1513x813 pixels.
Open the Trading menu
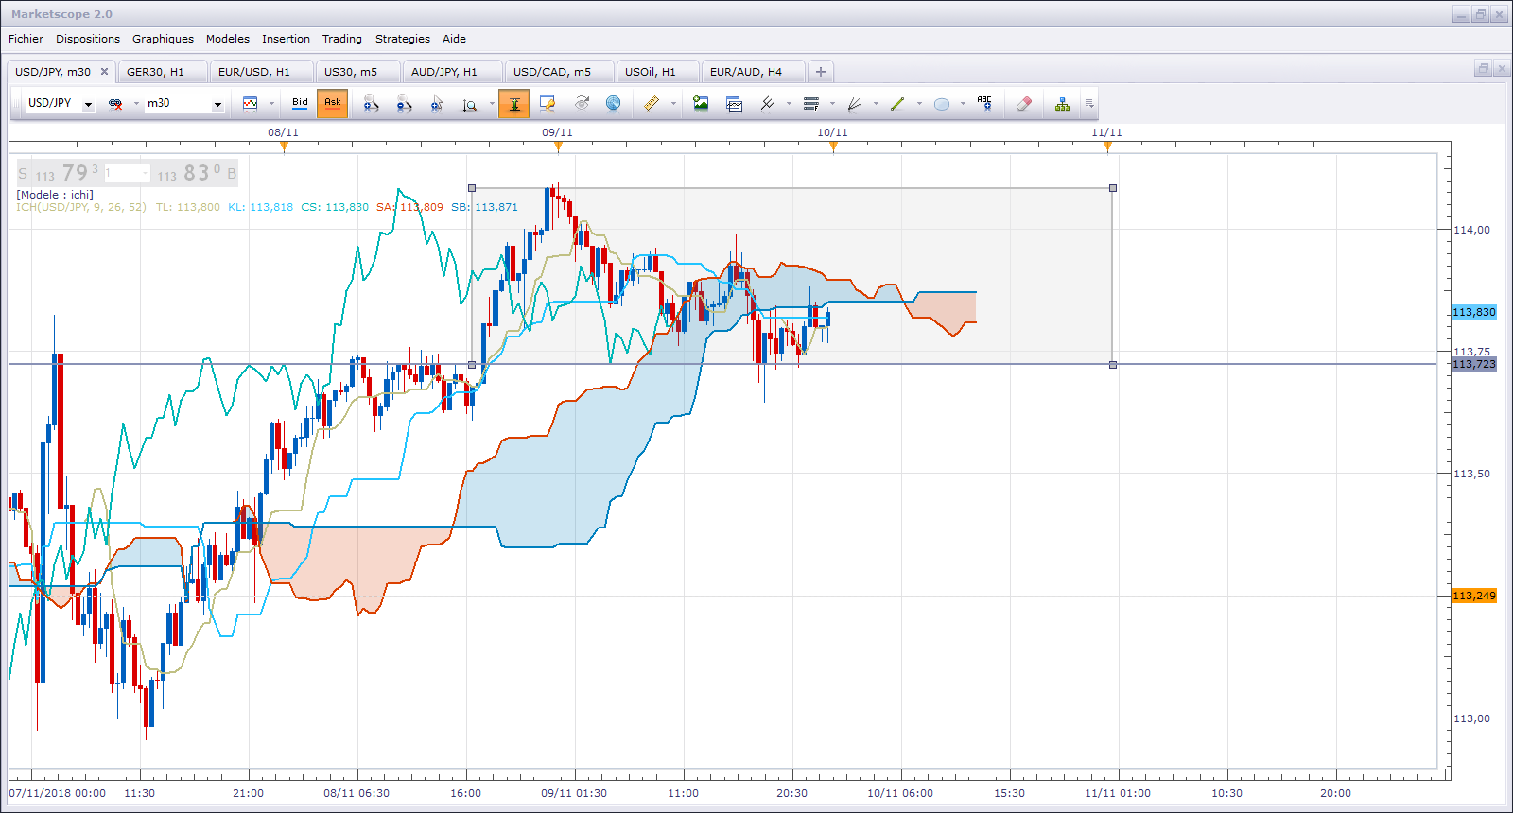click(x=342, y=39)
